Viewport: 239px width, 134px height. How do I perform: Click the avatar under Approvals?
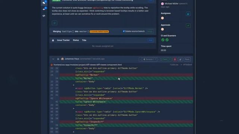(x=162, y=29)
